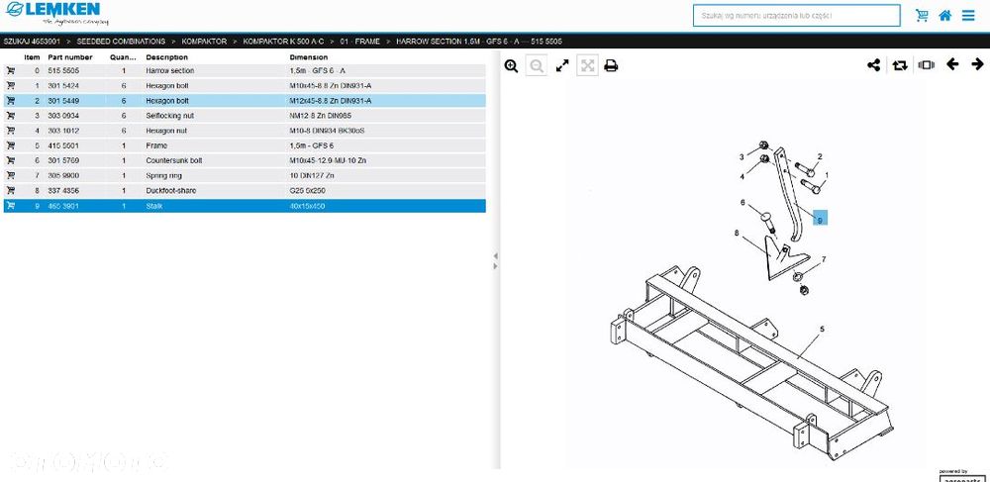Open KOMPAKTOR breadcrumb link
990x482 pixels.
click(204, 42)
